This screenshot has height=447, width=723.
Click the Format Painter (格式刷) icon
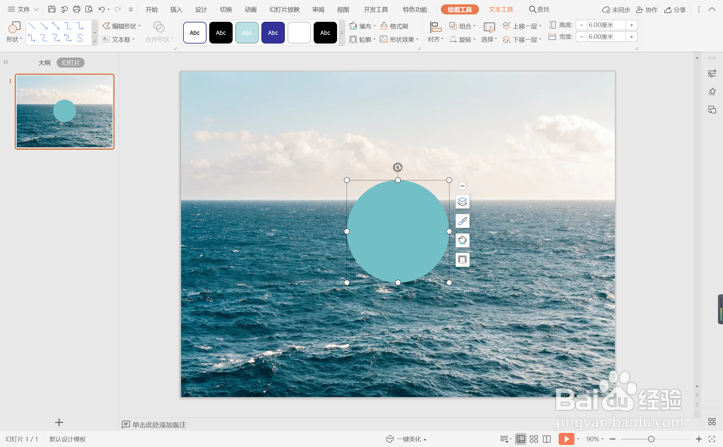coord(384,26)
